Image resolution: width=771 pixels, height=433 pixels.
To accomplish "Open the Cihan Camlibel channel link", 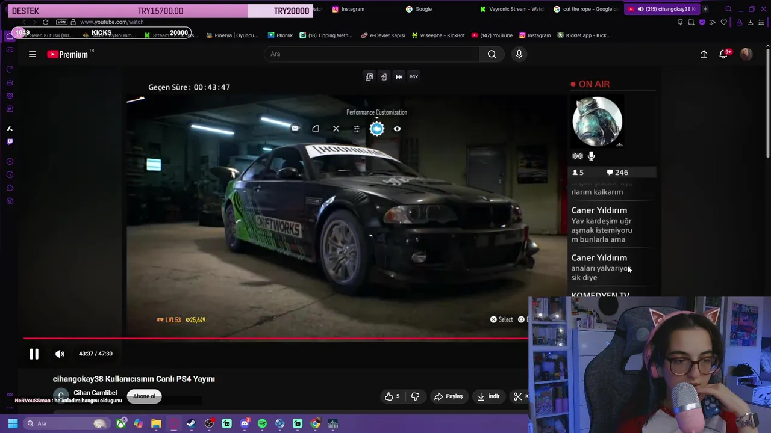I will pyautogui.click(x=95, y=393).
